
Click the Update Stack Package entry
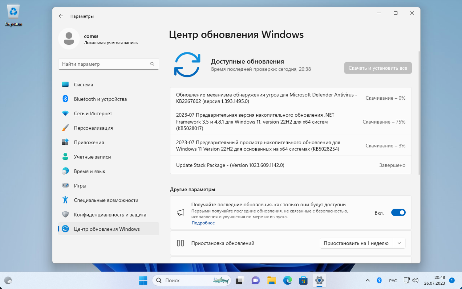pos(291,165)
